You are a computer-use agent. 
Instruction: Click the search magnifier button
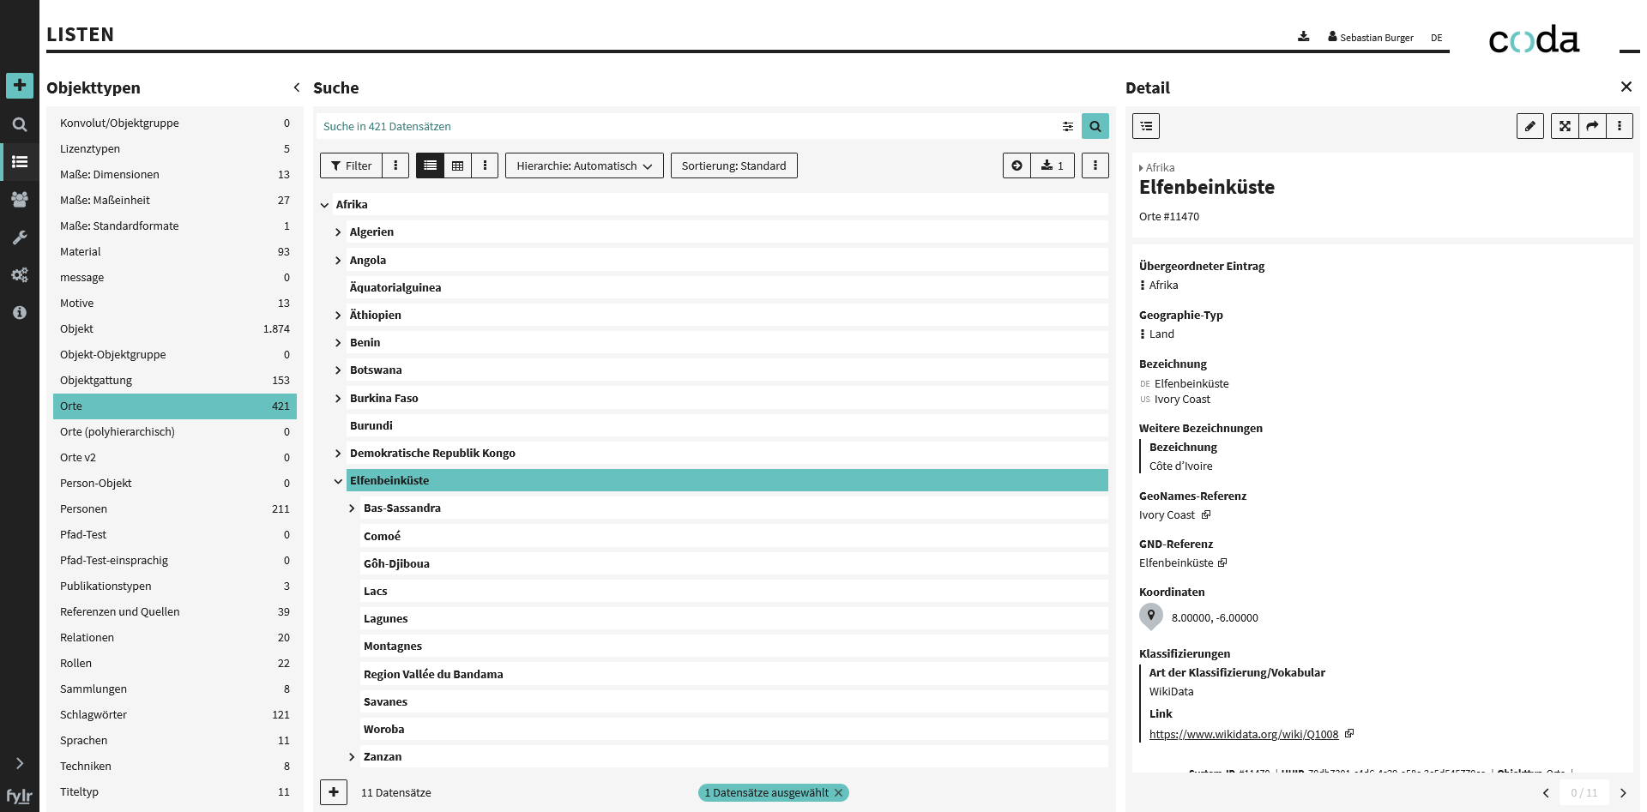(1095, 126)
